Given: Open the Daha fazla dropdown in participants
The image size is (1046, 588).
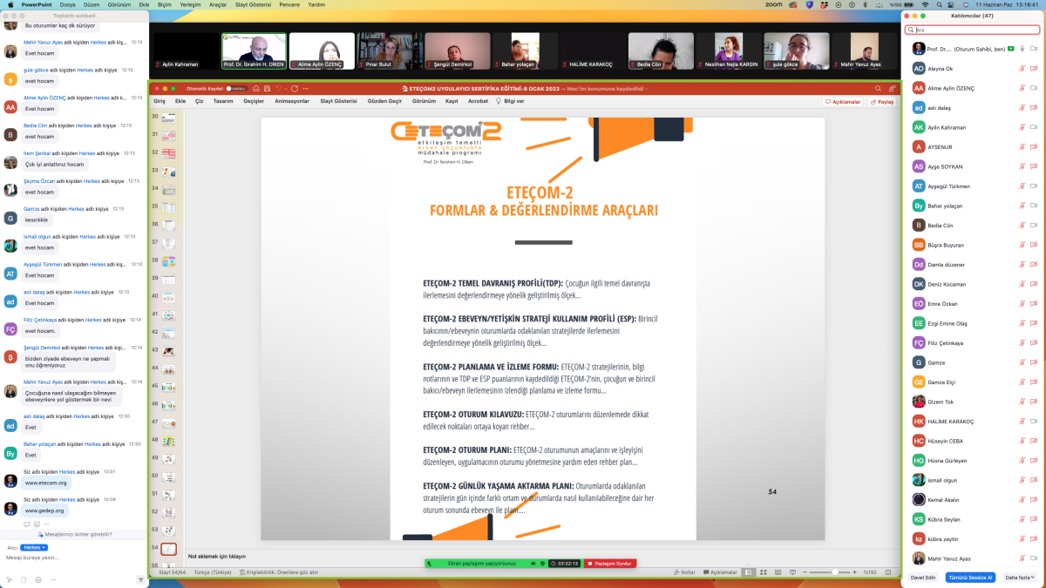Looking at the screenshot, I should pyautogui.click(x=1021, y=578).
